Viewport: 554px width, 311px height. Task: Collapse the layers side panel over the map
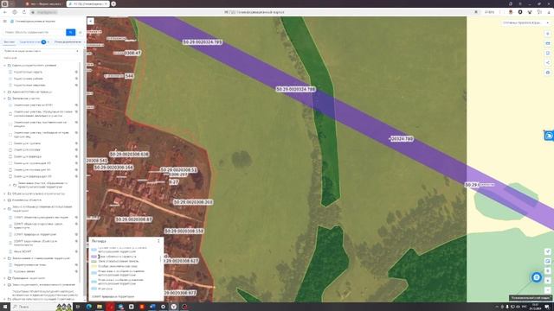[90, 21]
